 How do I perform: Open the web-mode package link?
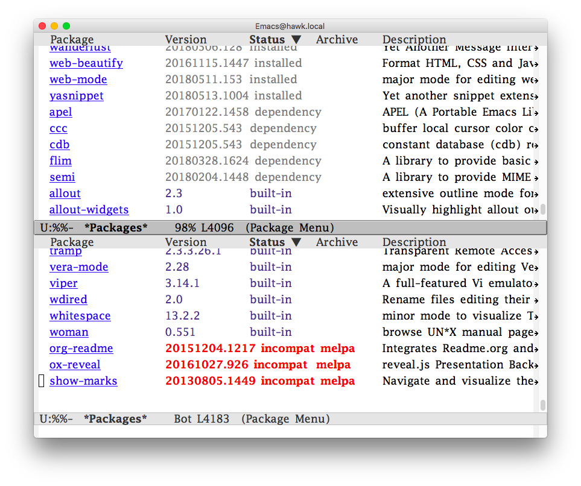tap(78, 79)
